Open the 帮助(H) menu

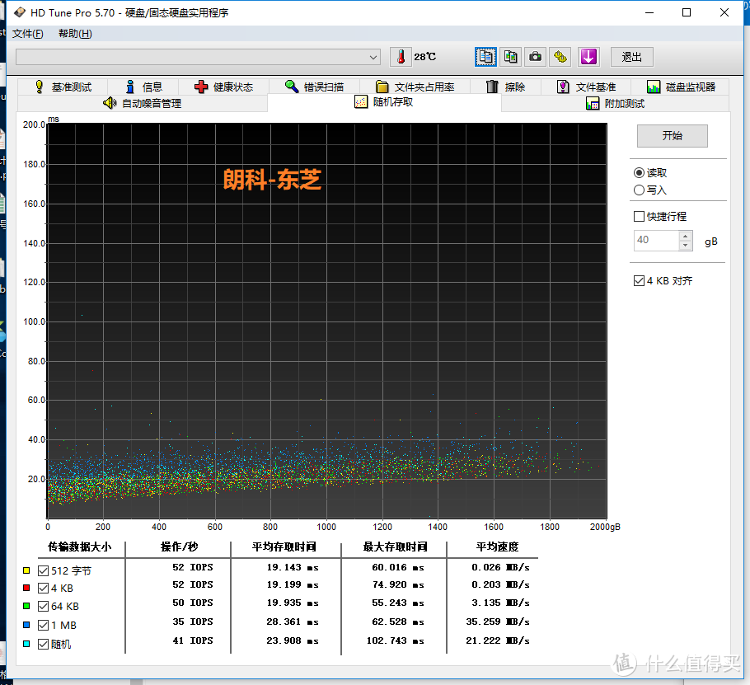75,34
